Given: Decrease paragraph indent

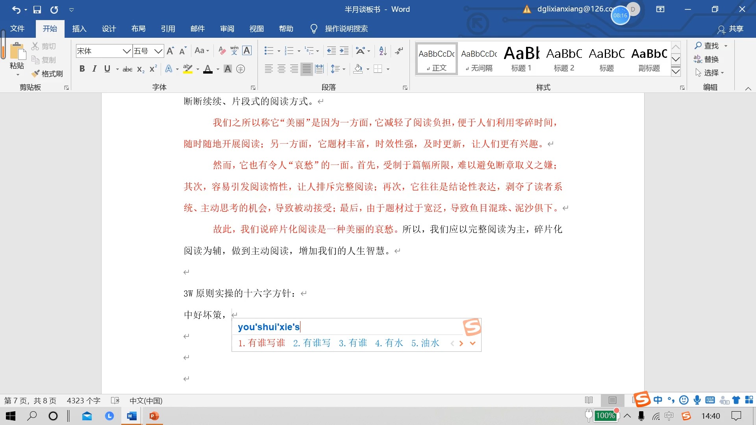Looking at the screenshot, I should [x=332, y=51].
